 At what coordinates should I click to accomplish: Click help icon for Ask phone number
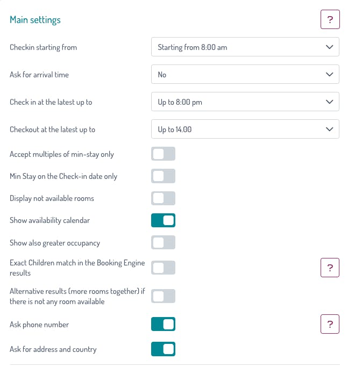330,324
